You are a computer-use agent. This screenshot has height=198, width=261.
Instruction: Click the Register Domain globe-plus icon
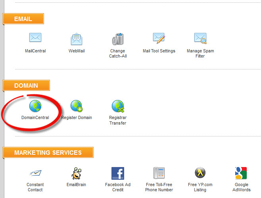tap(77, 106)
